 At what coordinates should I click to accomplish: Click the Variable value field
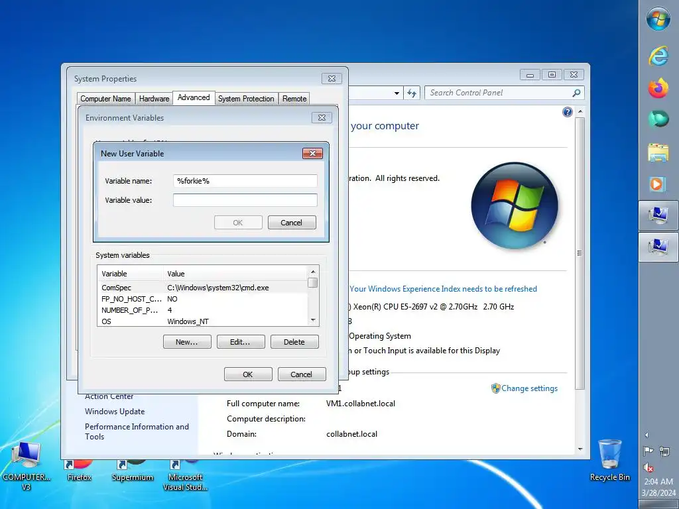[245, 200]
